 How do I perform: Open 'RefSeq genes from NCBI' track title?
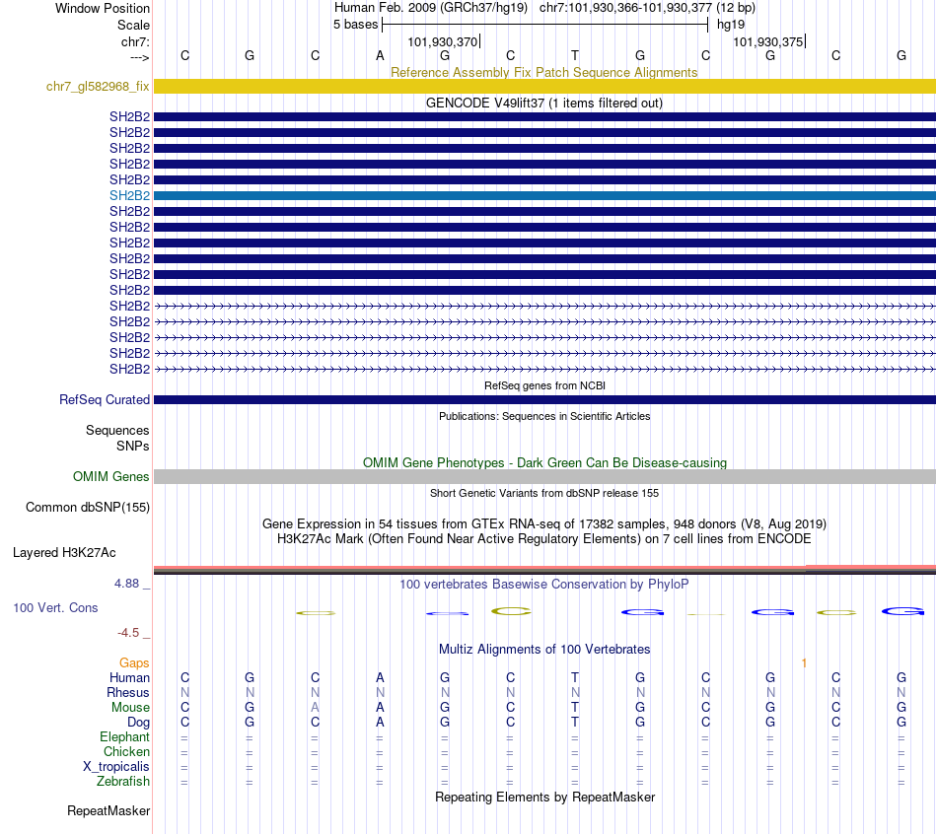[544, 385]
